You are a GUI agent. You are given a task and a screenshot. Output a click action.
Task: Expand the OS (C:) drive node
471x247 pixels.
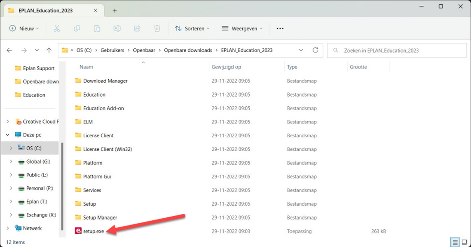tap(11, 148)
